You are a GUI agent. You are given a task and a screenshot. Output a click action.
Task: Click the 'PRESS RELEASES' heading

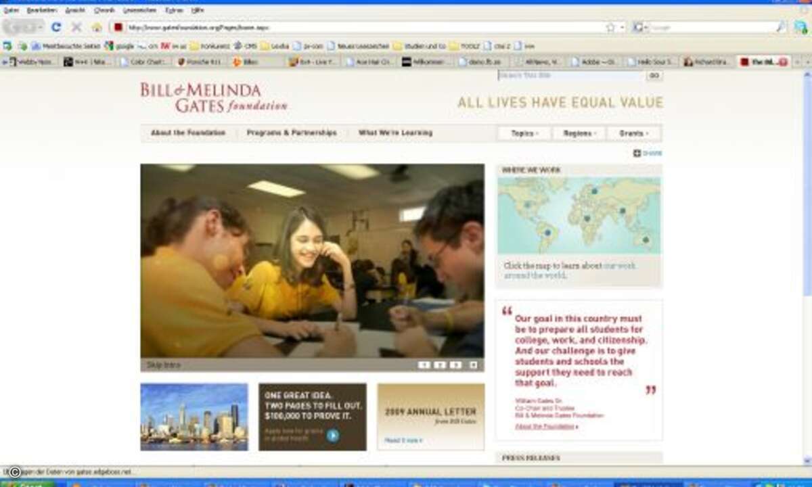pos(531,458)
